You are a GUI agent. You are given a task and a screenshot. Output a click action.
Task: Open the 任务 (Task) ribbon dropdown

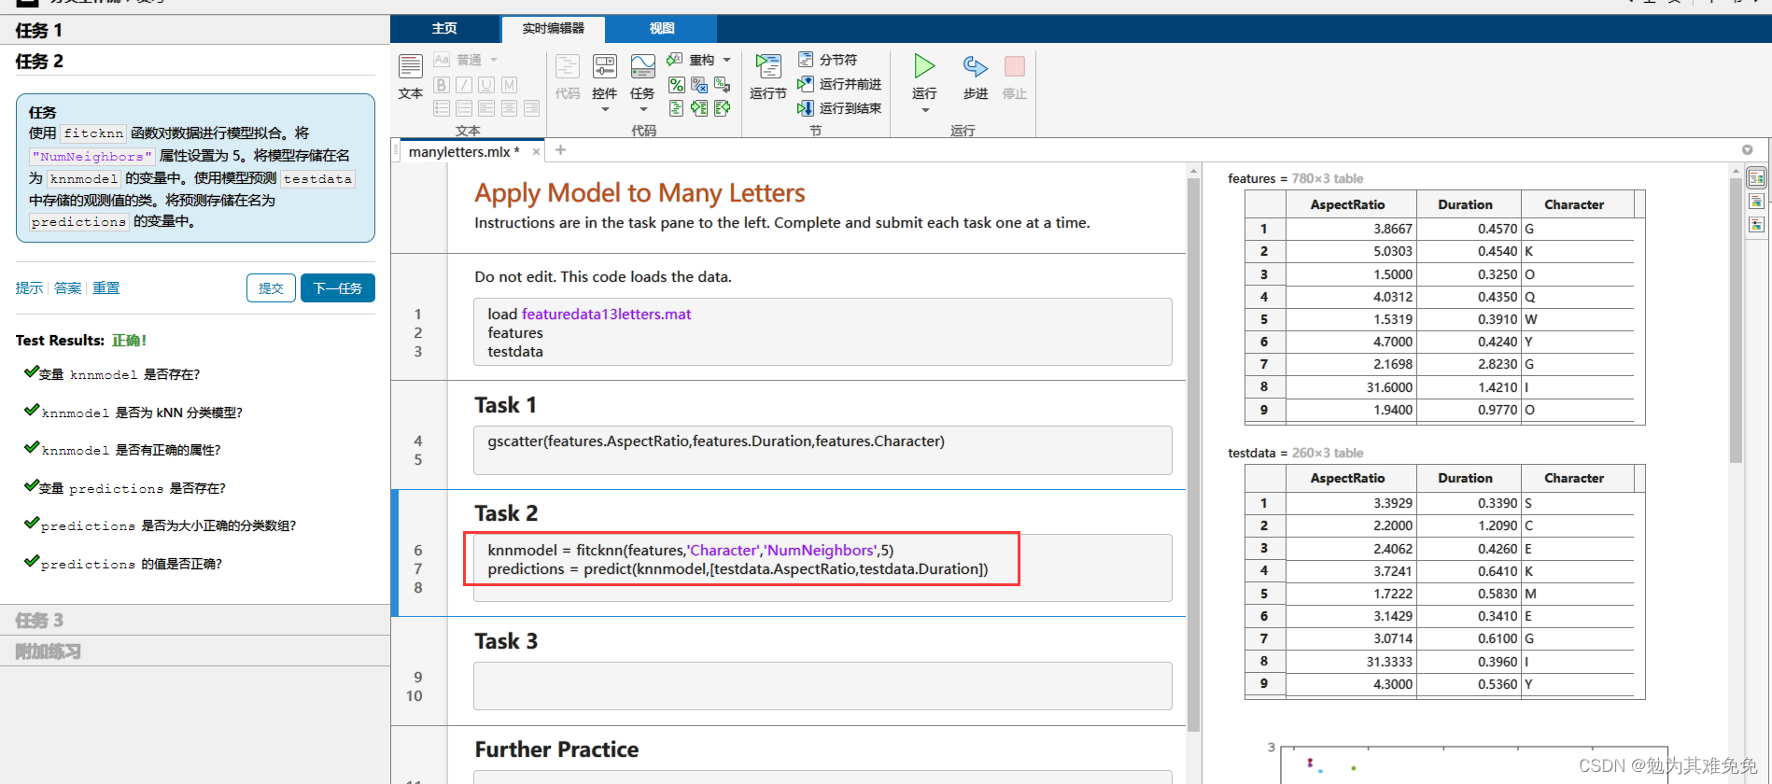point(642,109)
